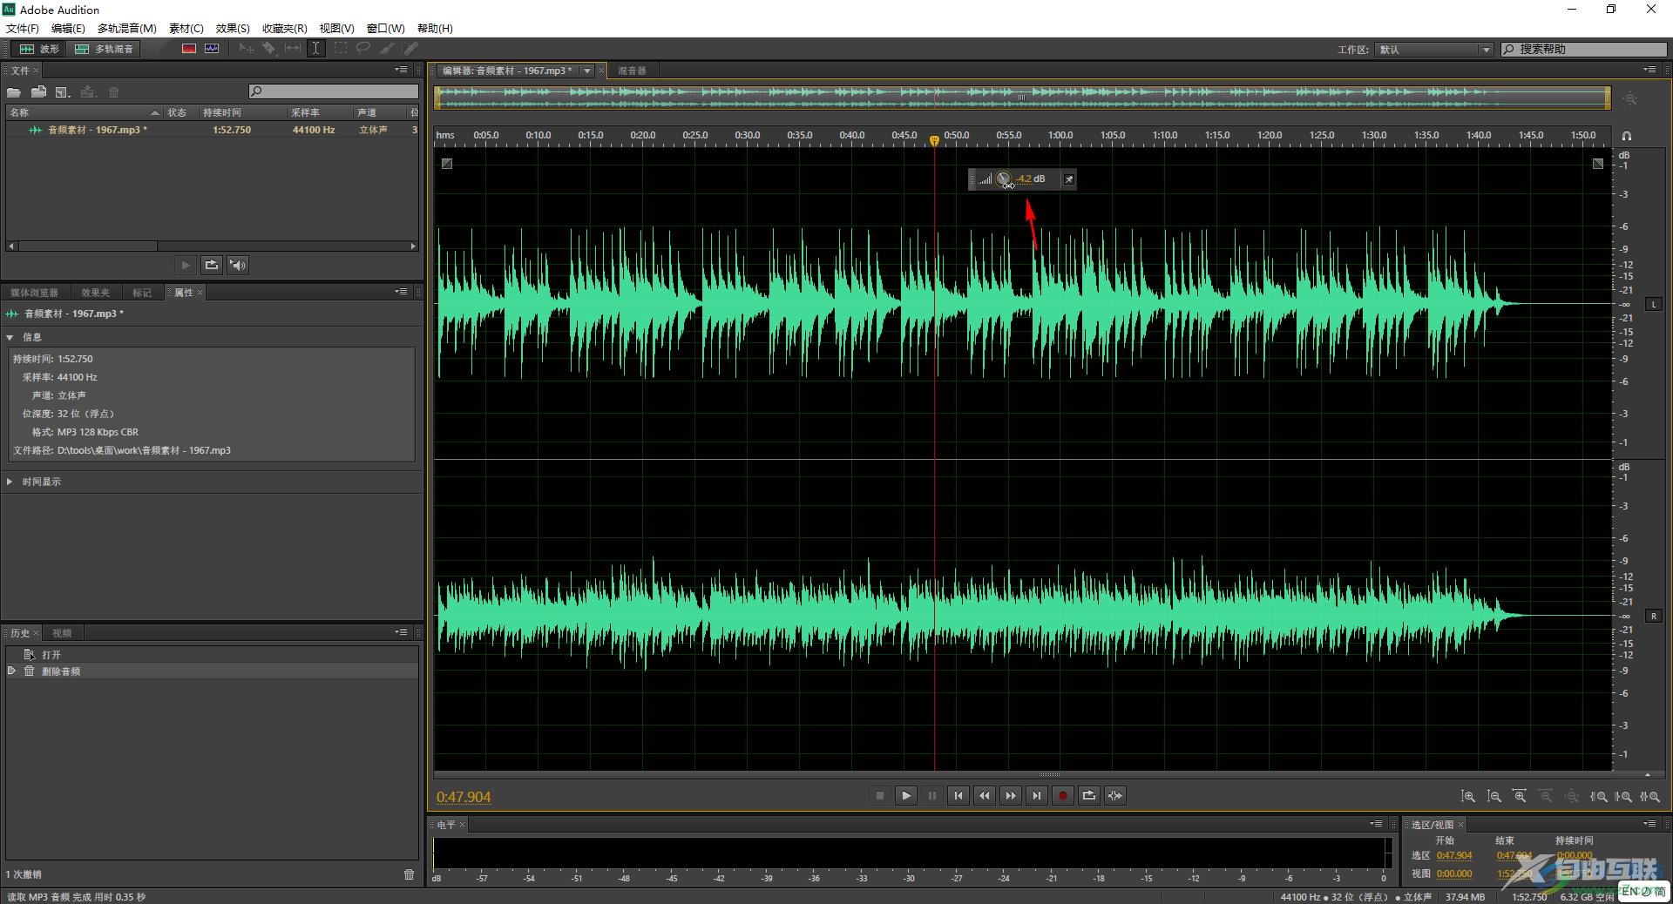Pin the HUD volume control
This screenshot has height=904, width=1673.
tap(1069, 179)
